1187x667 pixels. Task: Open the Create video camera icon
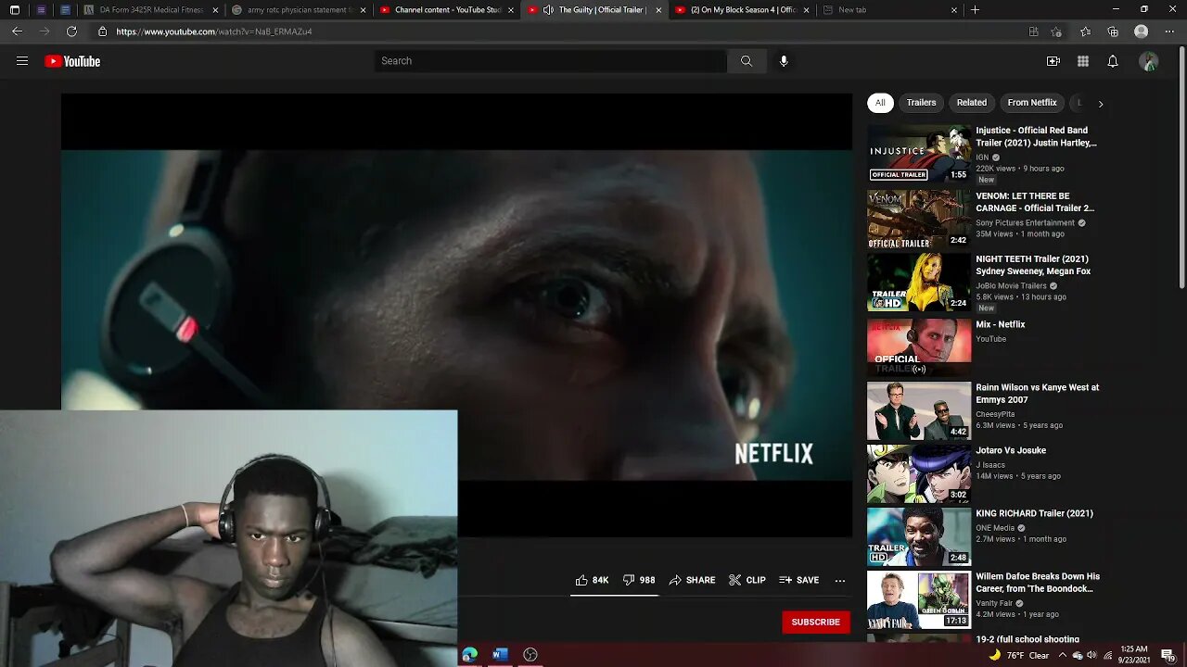point(1053,61)
